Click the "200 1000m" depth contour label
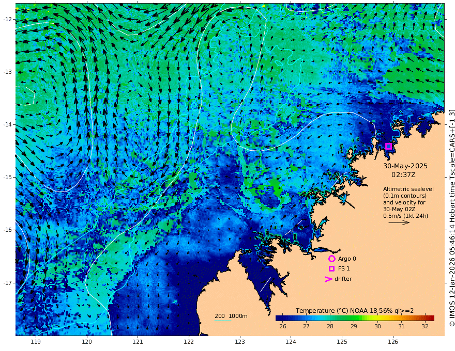 (231, 316)
